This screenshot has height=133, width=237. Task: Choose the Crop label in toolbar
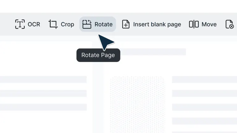[x=67, y=24]
